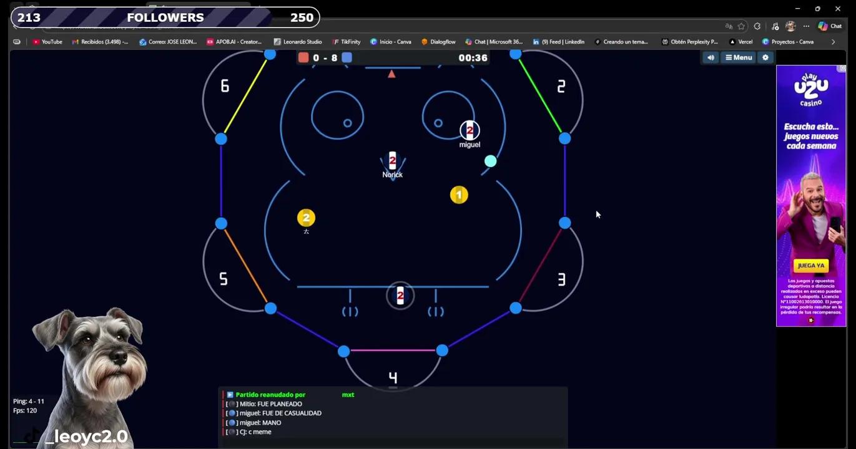Star this page as a favorite
The height and width of the screenshot is (449, 856).
(741, 26)
